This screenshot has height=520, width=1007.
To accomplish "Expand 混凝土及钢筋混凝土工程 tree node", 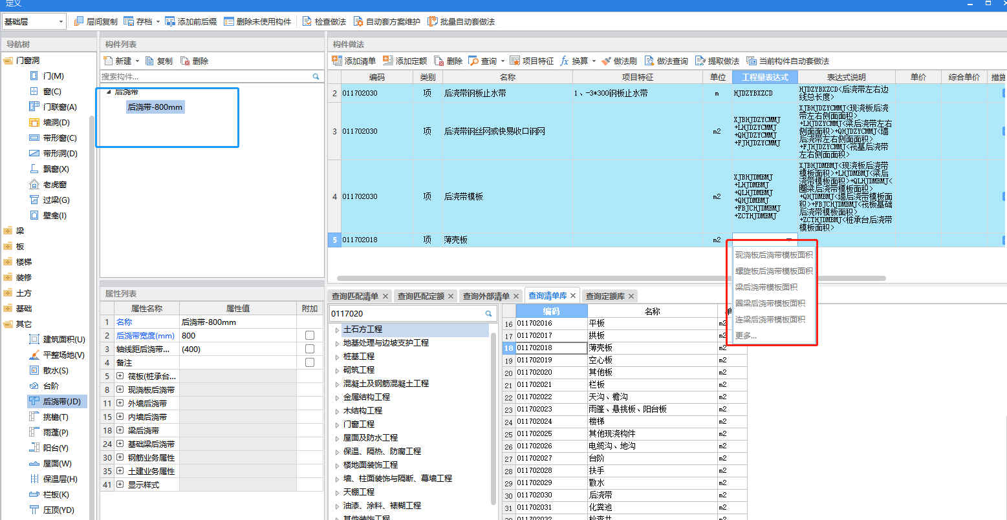I will (337, 384).
